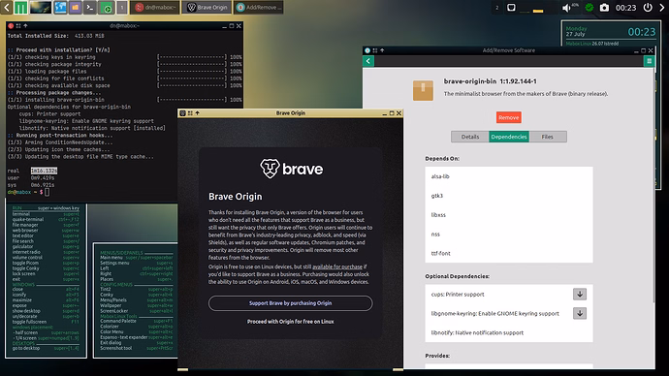Click the volume speaker tray icon
Image resolution: width=669 pixels, height=376 pixels.
[566, 8]
